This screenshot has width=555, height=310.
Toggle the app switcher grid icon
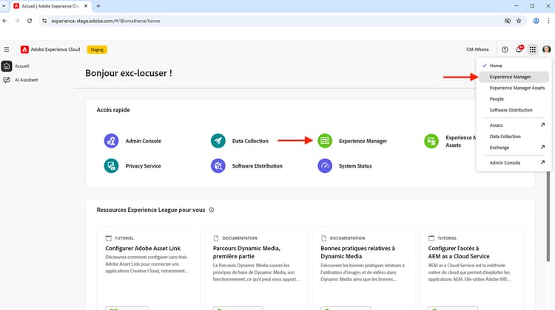(x=533, y=49)
